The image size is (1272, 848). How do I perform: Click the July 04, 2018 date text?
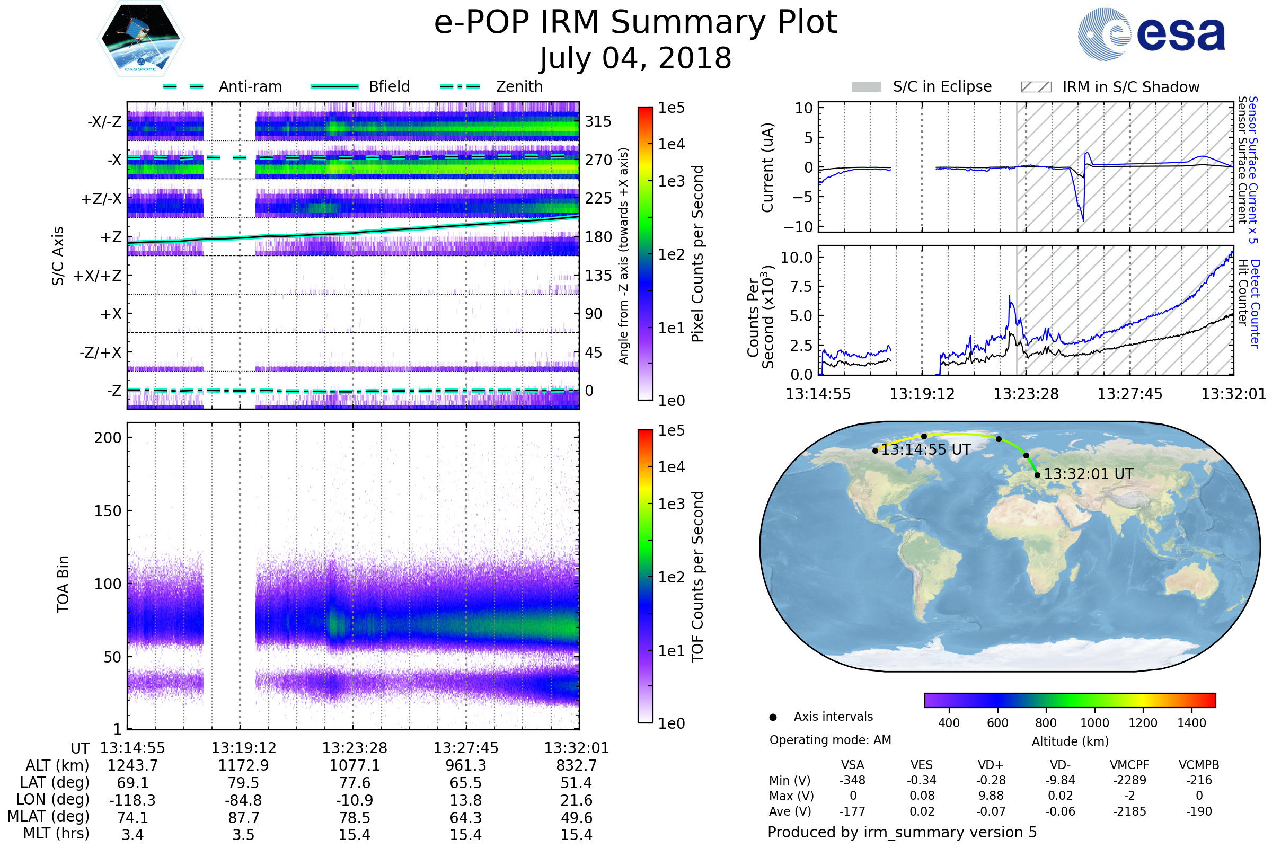click(x=635, y=58)
